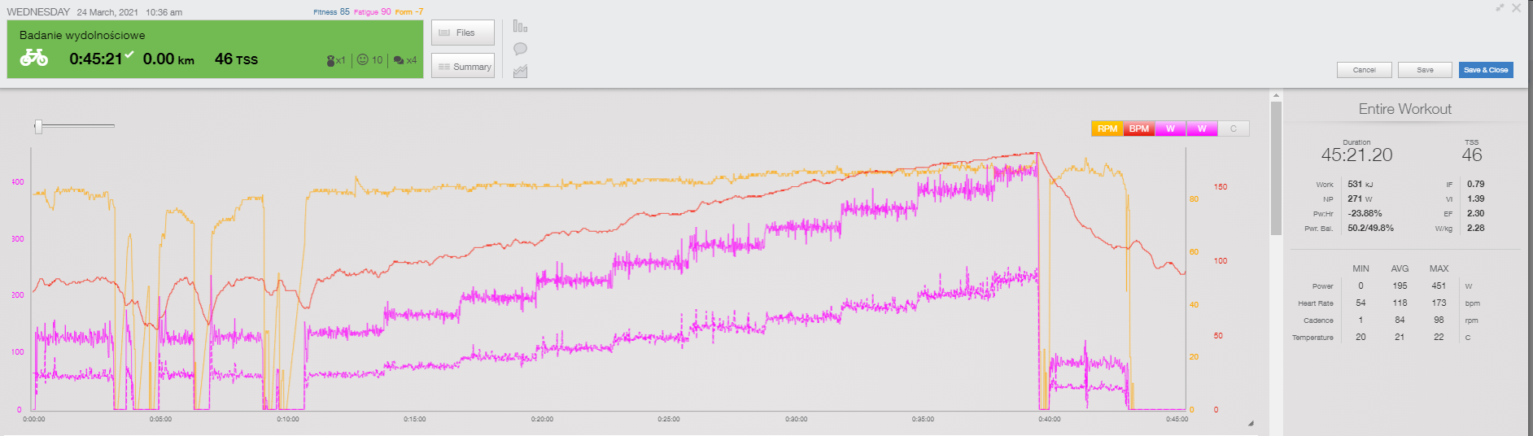Click the Save & Close button
This screenshot has height=436, width=1533.
[x=1485, y=70]
